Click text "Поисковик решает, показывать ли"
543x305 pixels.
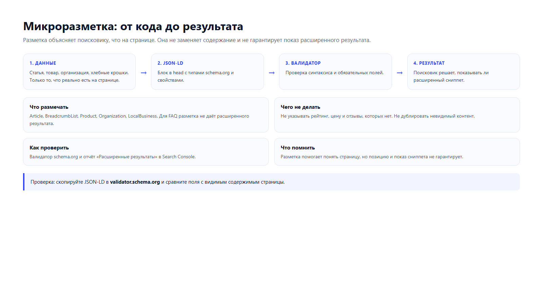coord(451,73)
